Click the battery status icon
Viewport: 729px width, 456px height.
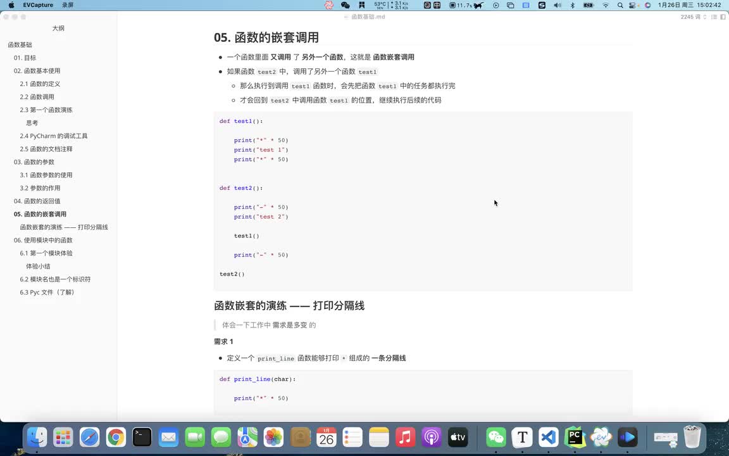click(589, 5)
